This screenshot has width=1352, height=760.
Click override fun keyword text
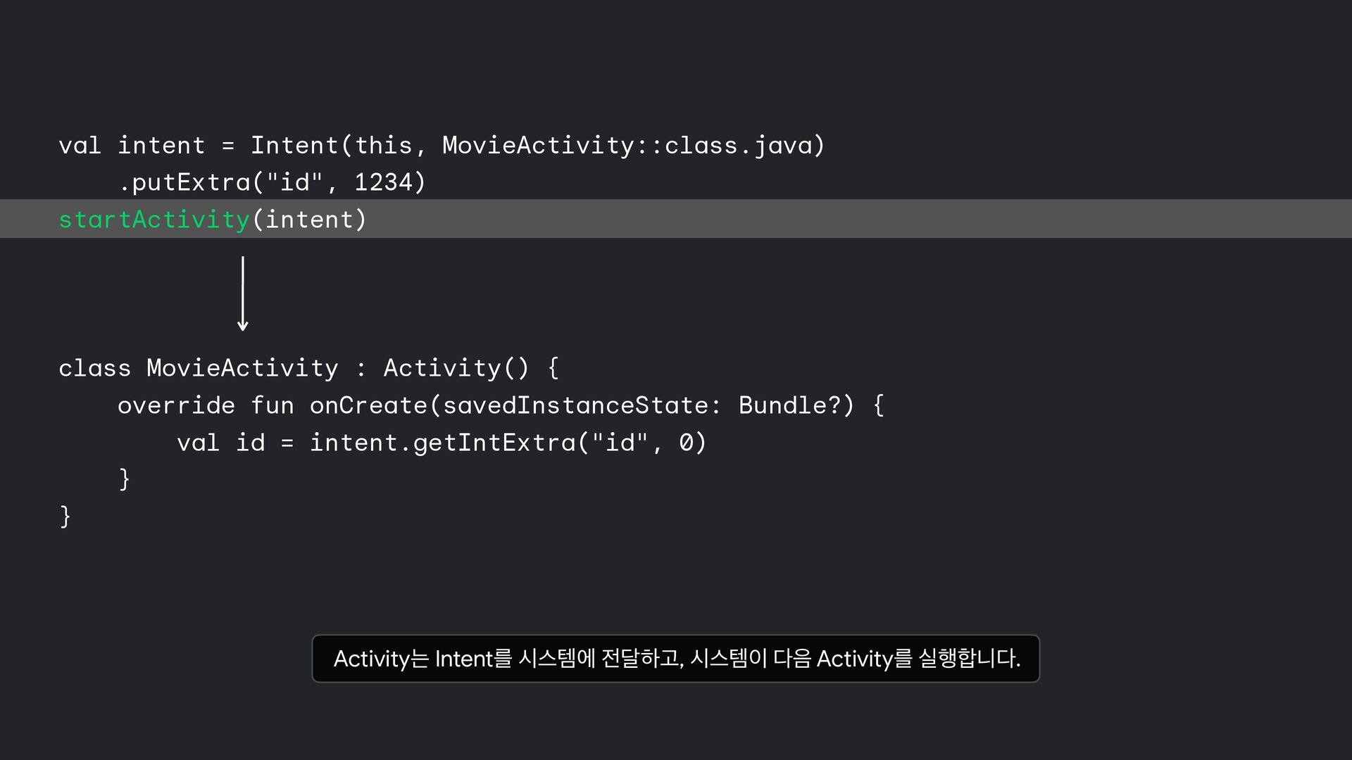pos(206,405)
